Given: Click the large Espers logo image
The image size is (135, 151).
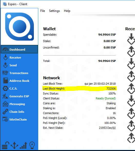Looking at the screenshot, I should tap(20, 27).
